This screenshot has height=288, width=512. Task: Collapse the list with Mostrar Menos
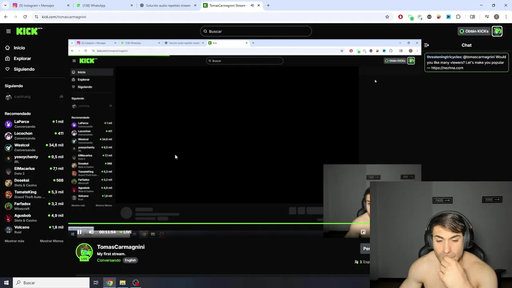52,241
